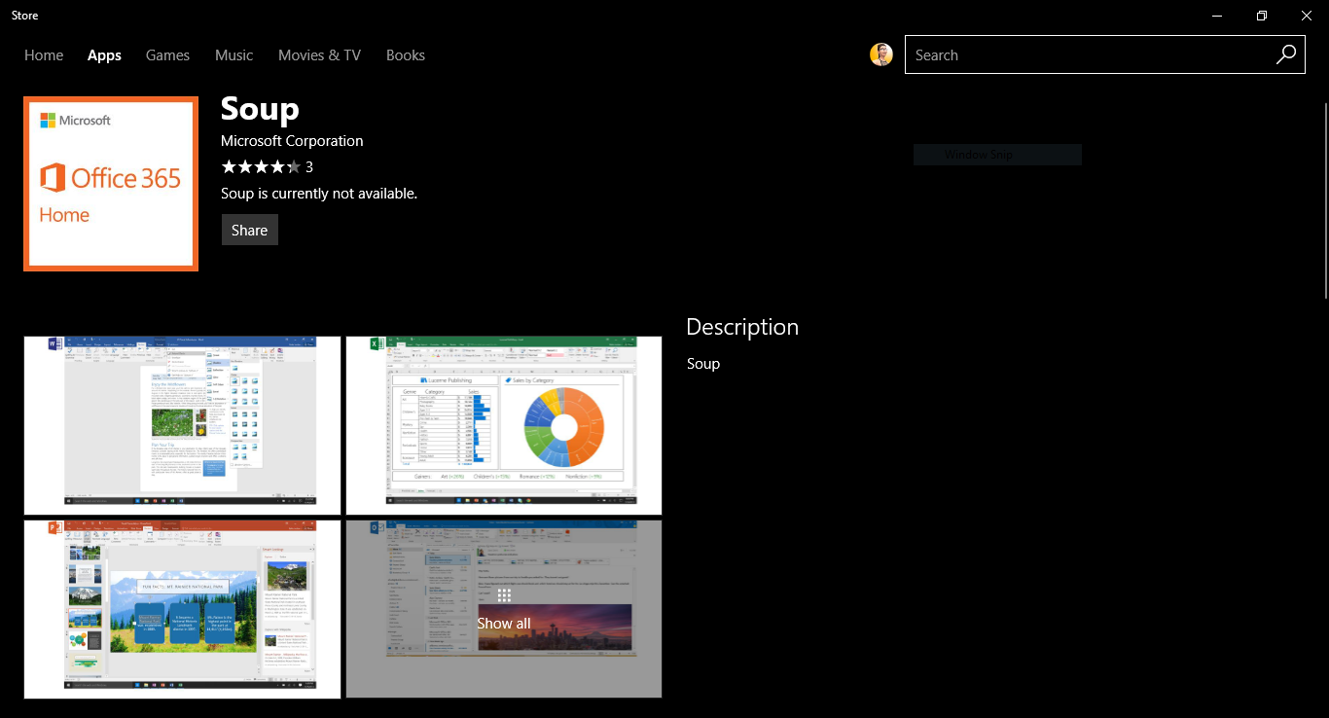Screen dimensions: 1329x718
Task: Navigate to Movies & TV
Action: pos(319,55)
